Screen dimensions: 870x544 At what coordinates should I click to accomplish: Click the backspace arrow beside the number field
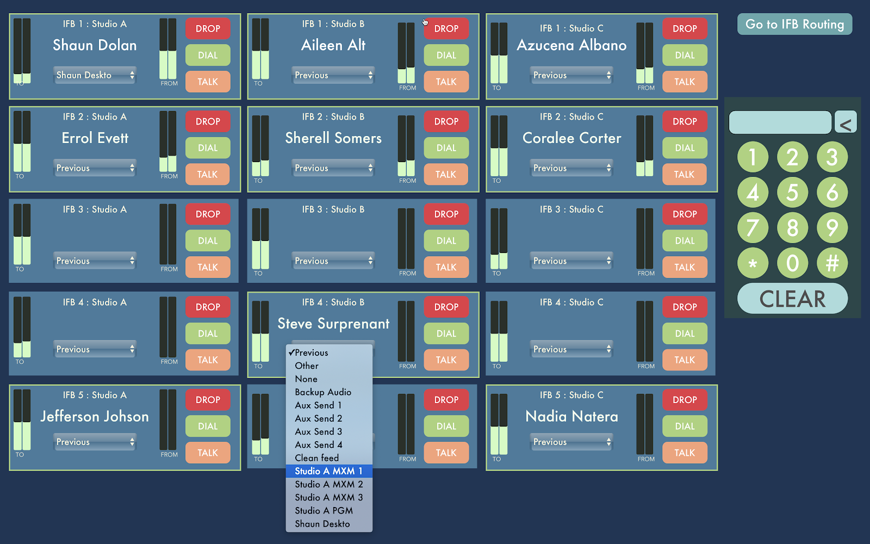(845, 122)
